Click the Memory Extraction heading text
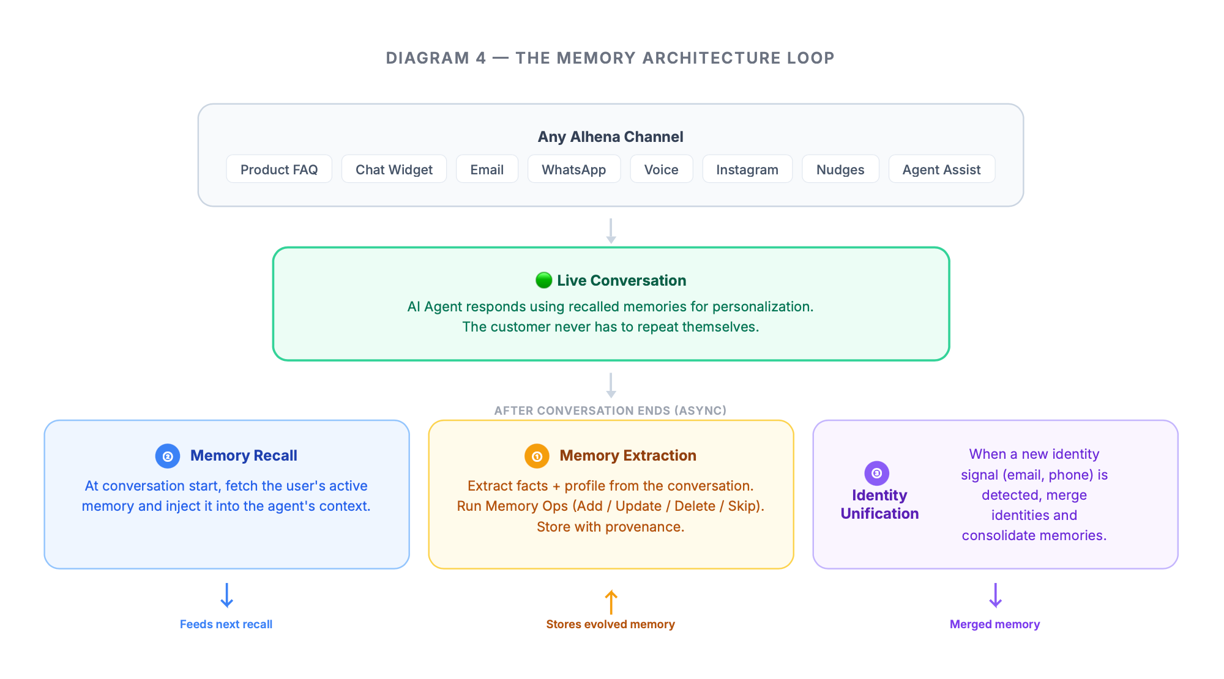Image resolution: width=1224 pixels, height=679 pixels. (628, 456)
